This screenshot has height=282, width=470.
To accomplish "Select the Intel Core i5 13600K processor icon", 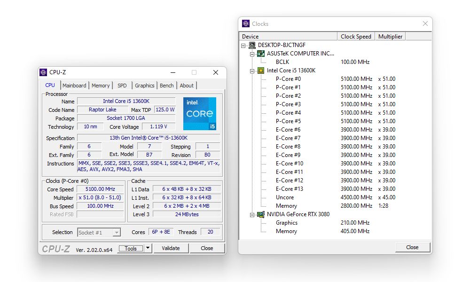I will coord(261,70).
